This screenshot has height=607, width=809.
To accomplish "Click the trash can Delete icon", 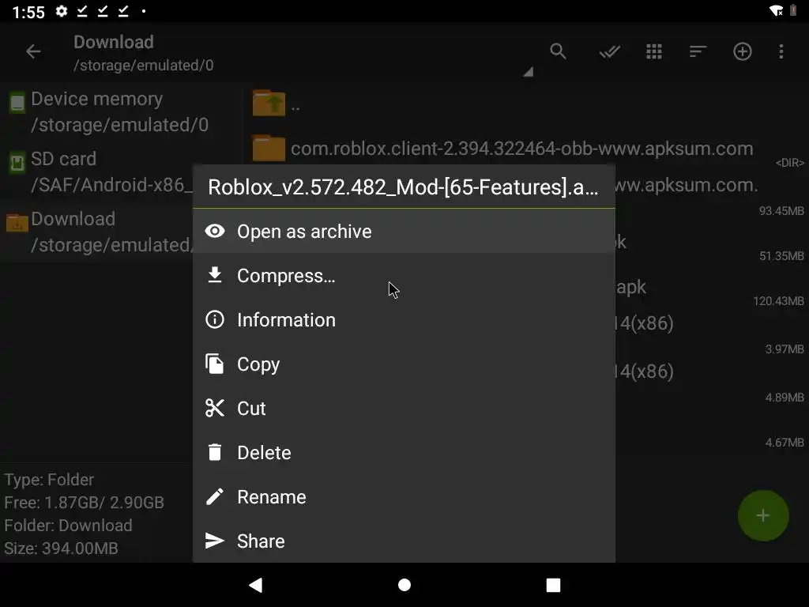I will [215, 452].
